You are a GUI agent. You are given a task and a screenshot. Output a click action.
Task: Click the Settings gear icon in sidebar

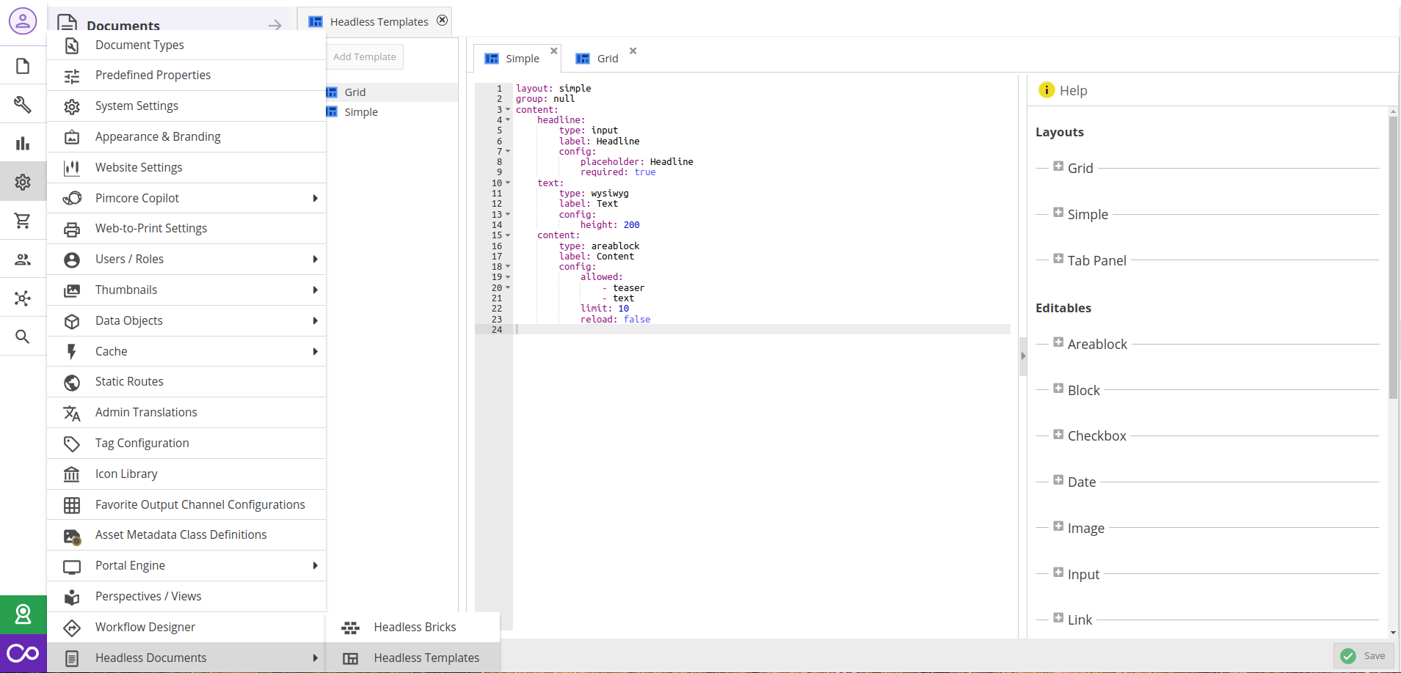(x=23, y=182)
